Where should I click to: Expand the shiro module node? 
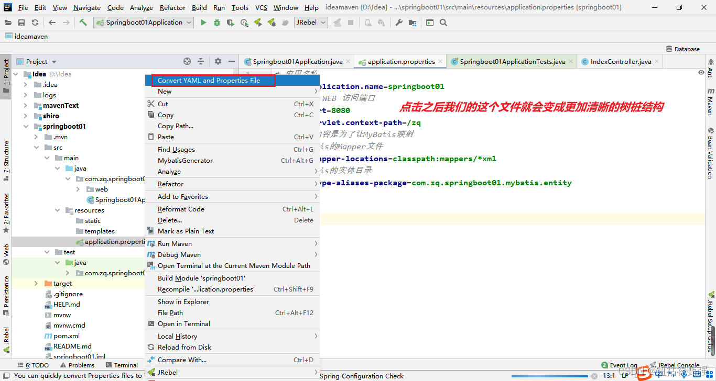[26, 116]
